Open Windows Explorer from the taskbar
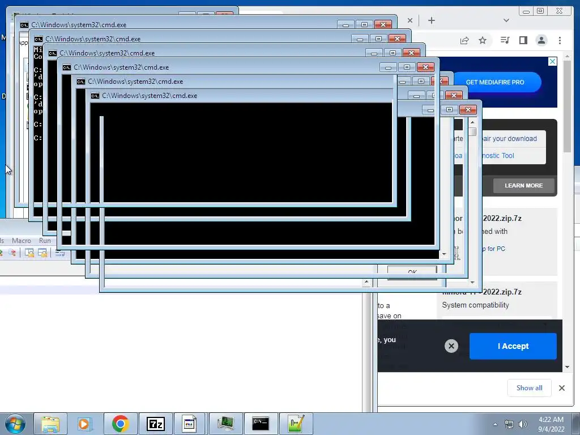 50,424
